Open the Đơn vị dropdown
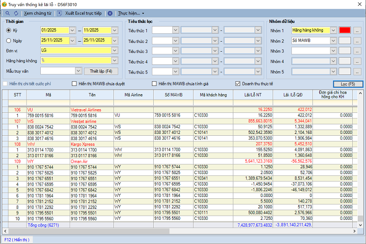Image resolution: width=366 pixels, height=244 pixels. pyautogui.click(x=114, y=50)
